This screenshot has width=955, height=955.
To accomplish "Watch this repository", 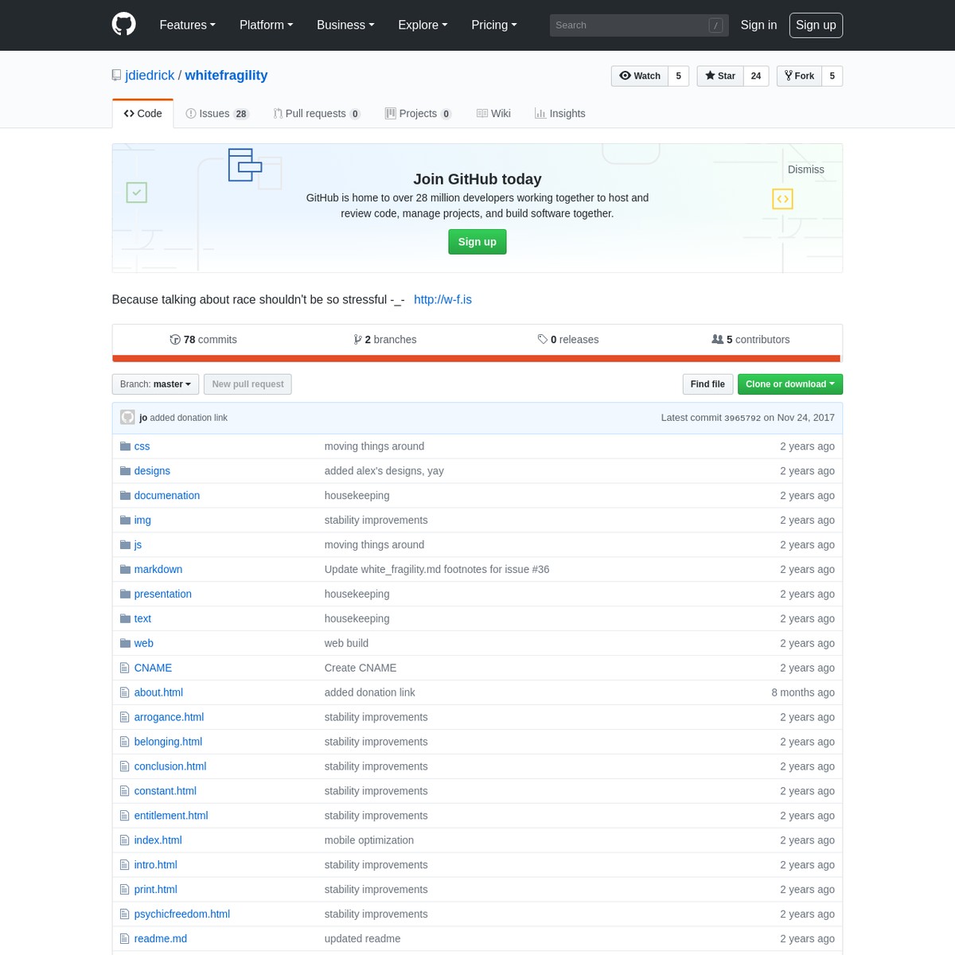I will pos(640,76).
